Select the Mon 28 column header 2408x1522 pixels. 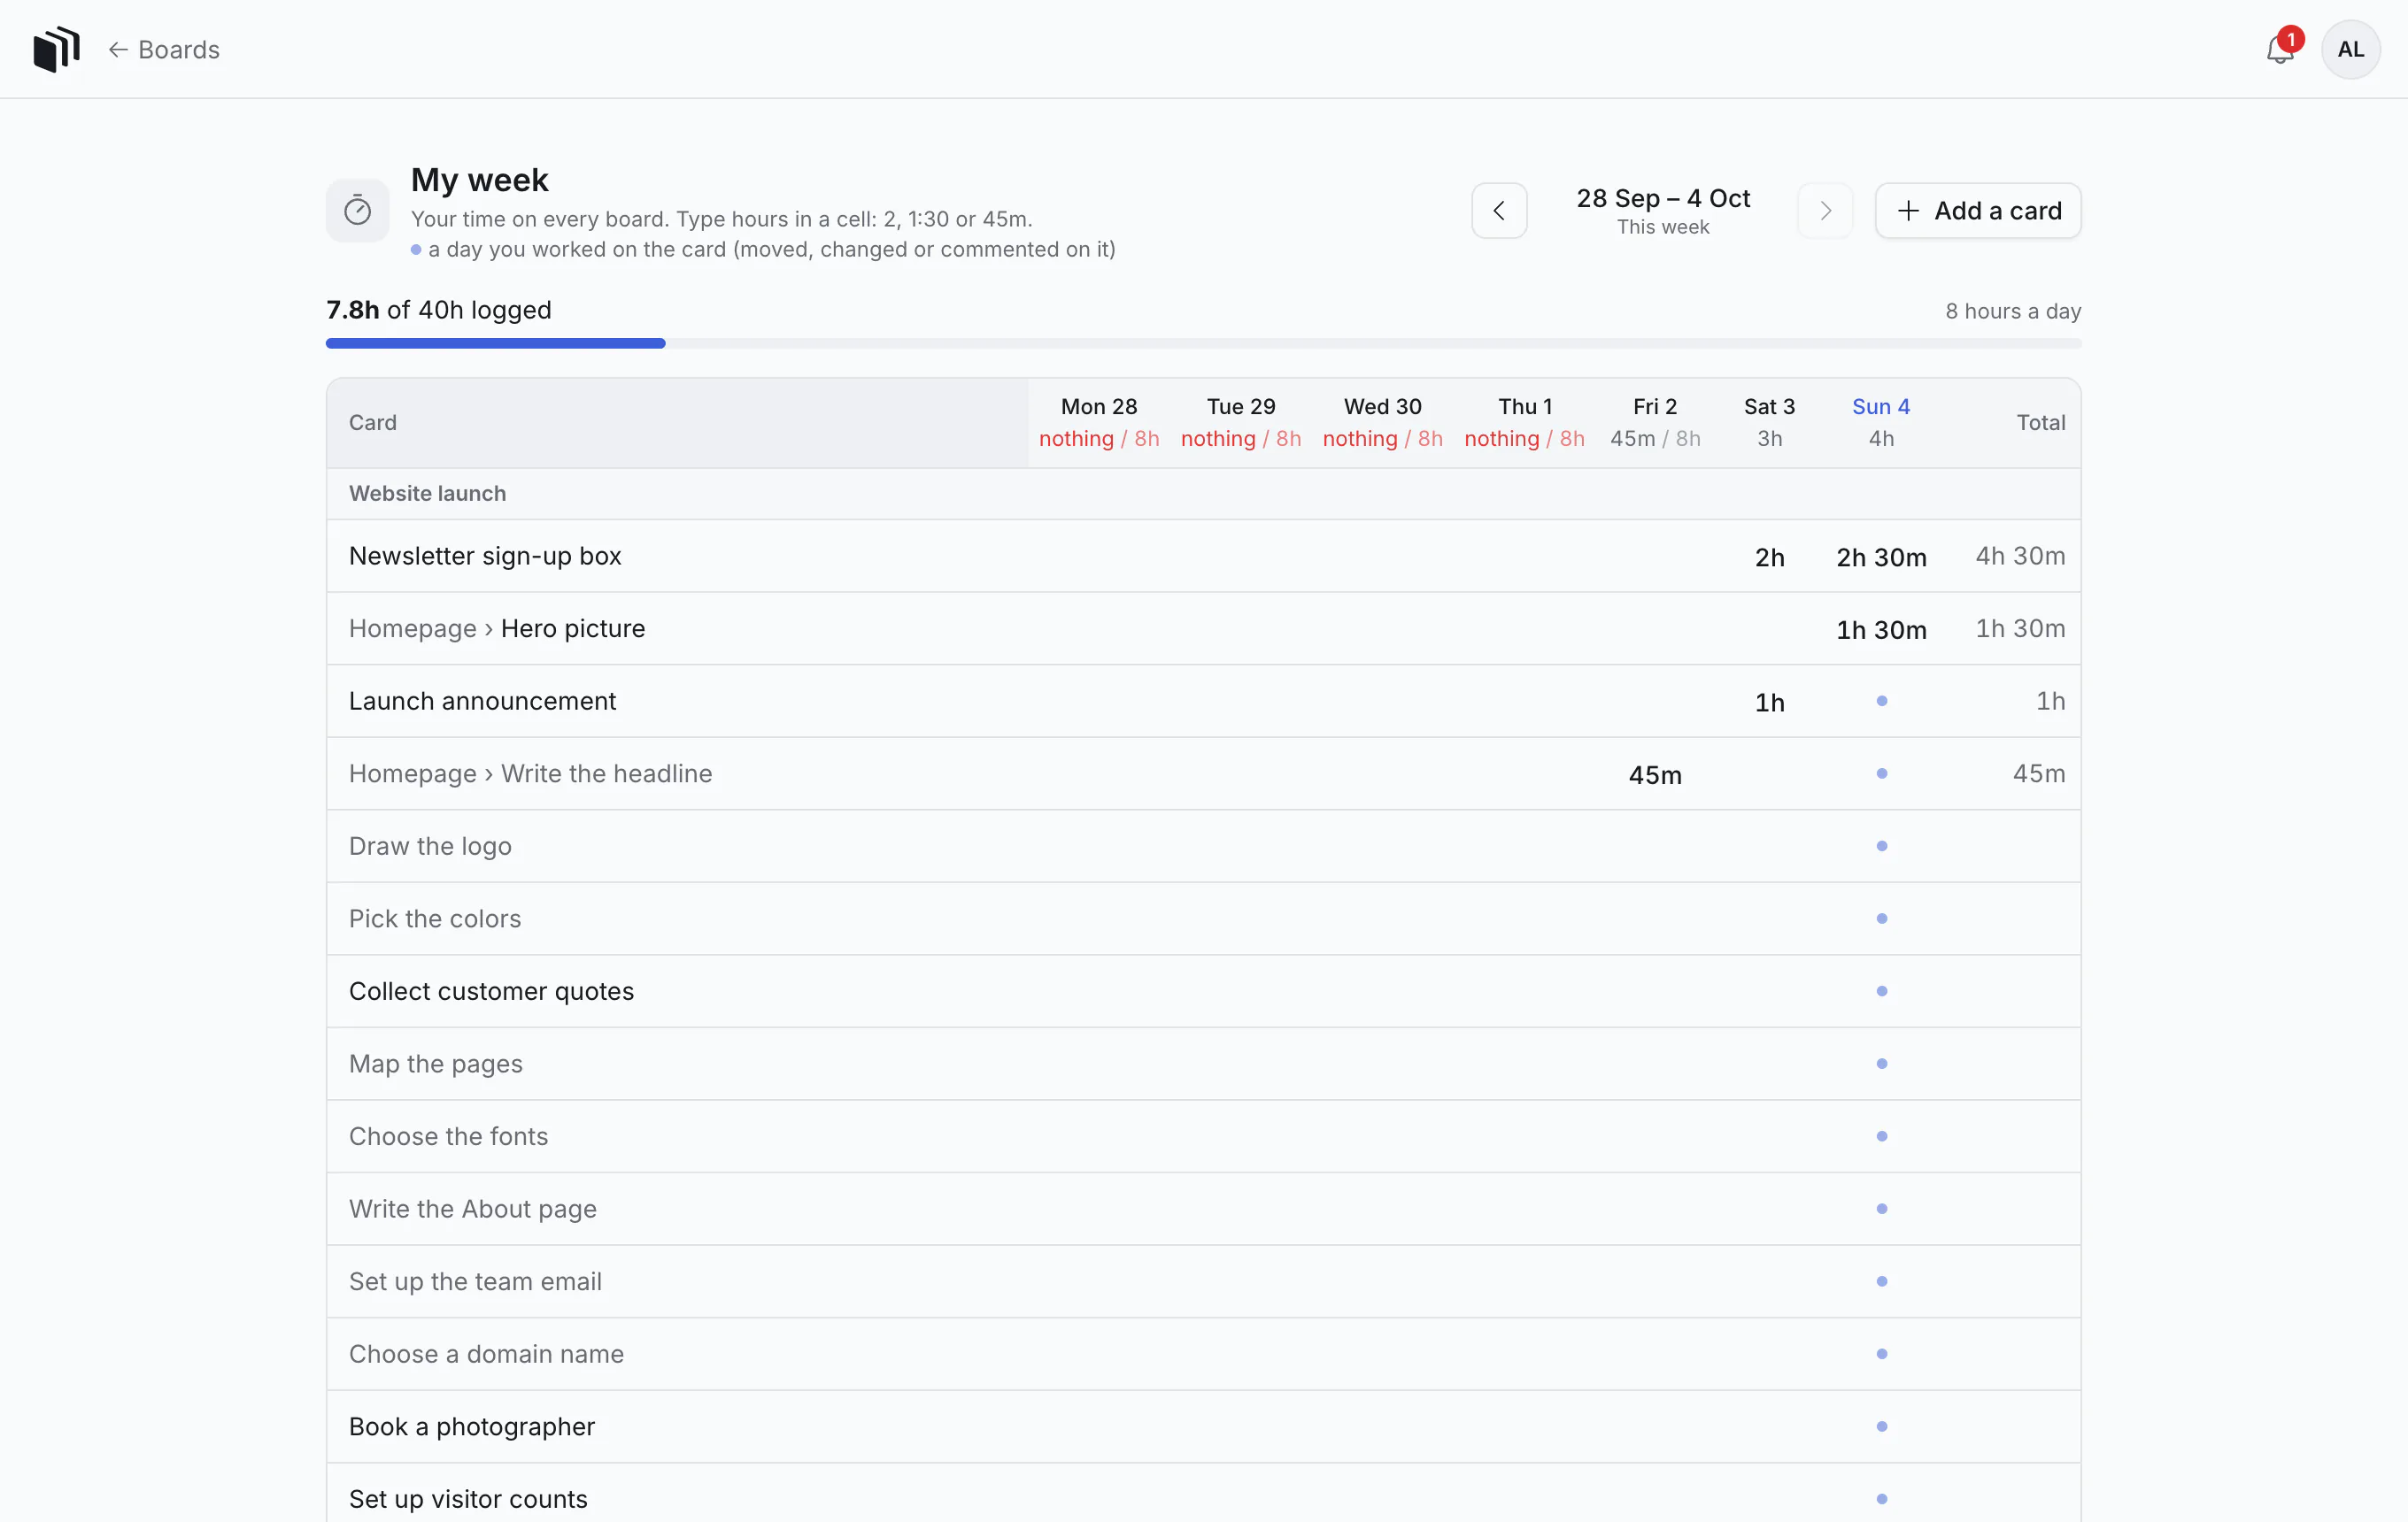click(x=1098, y=423)
